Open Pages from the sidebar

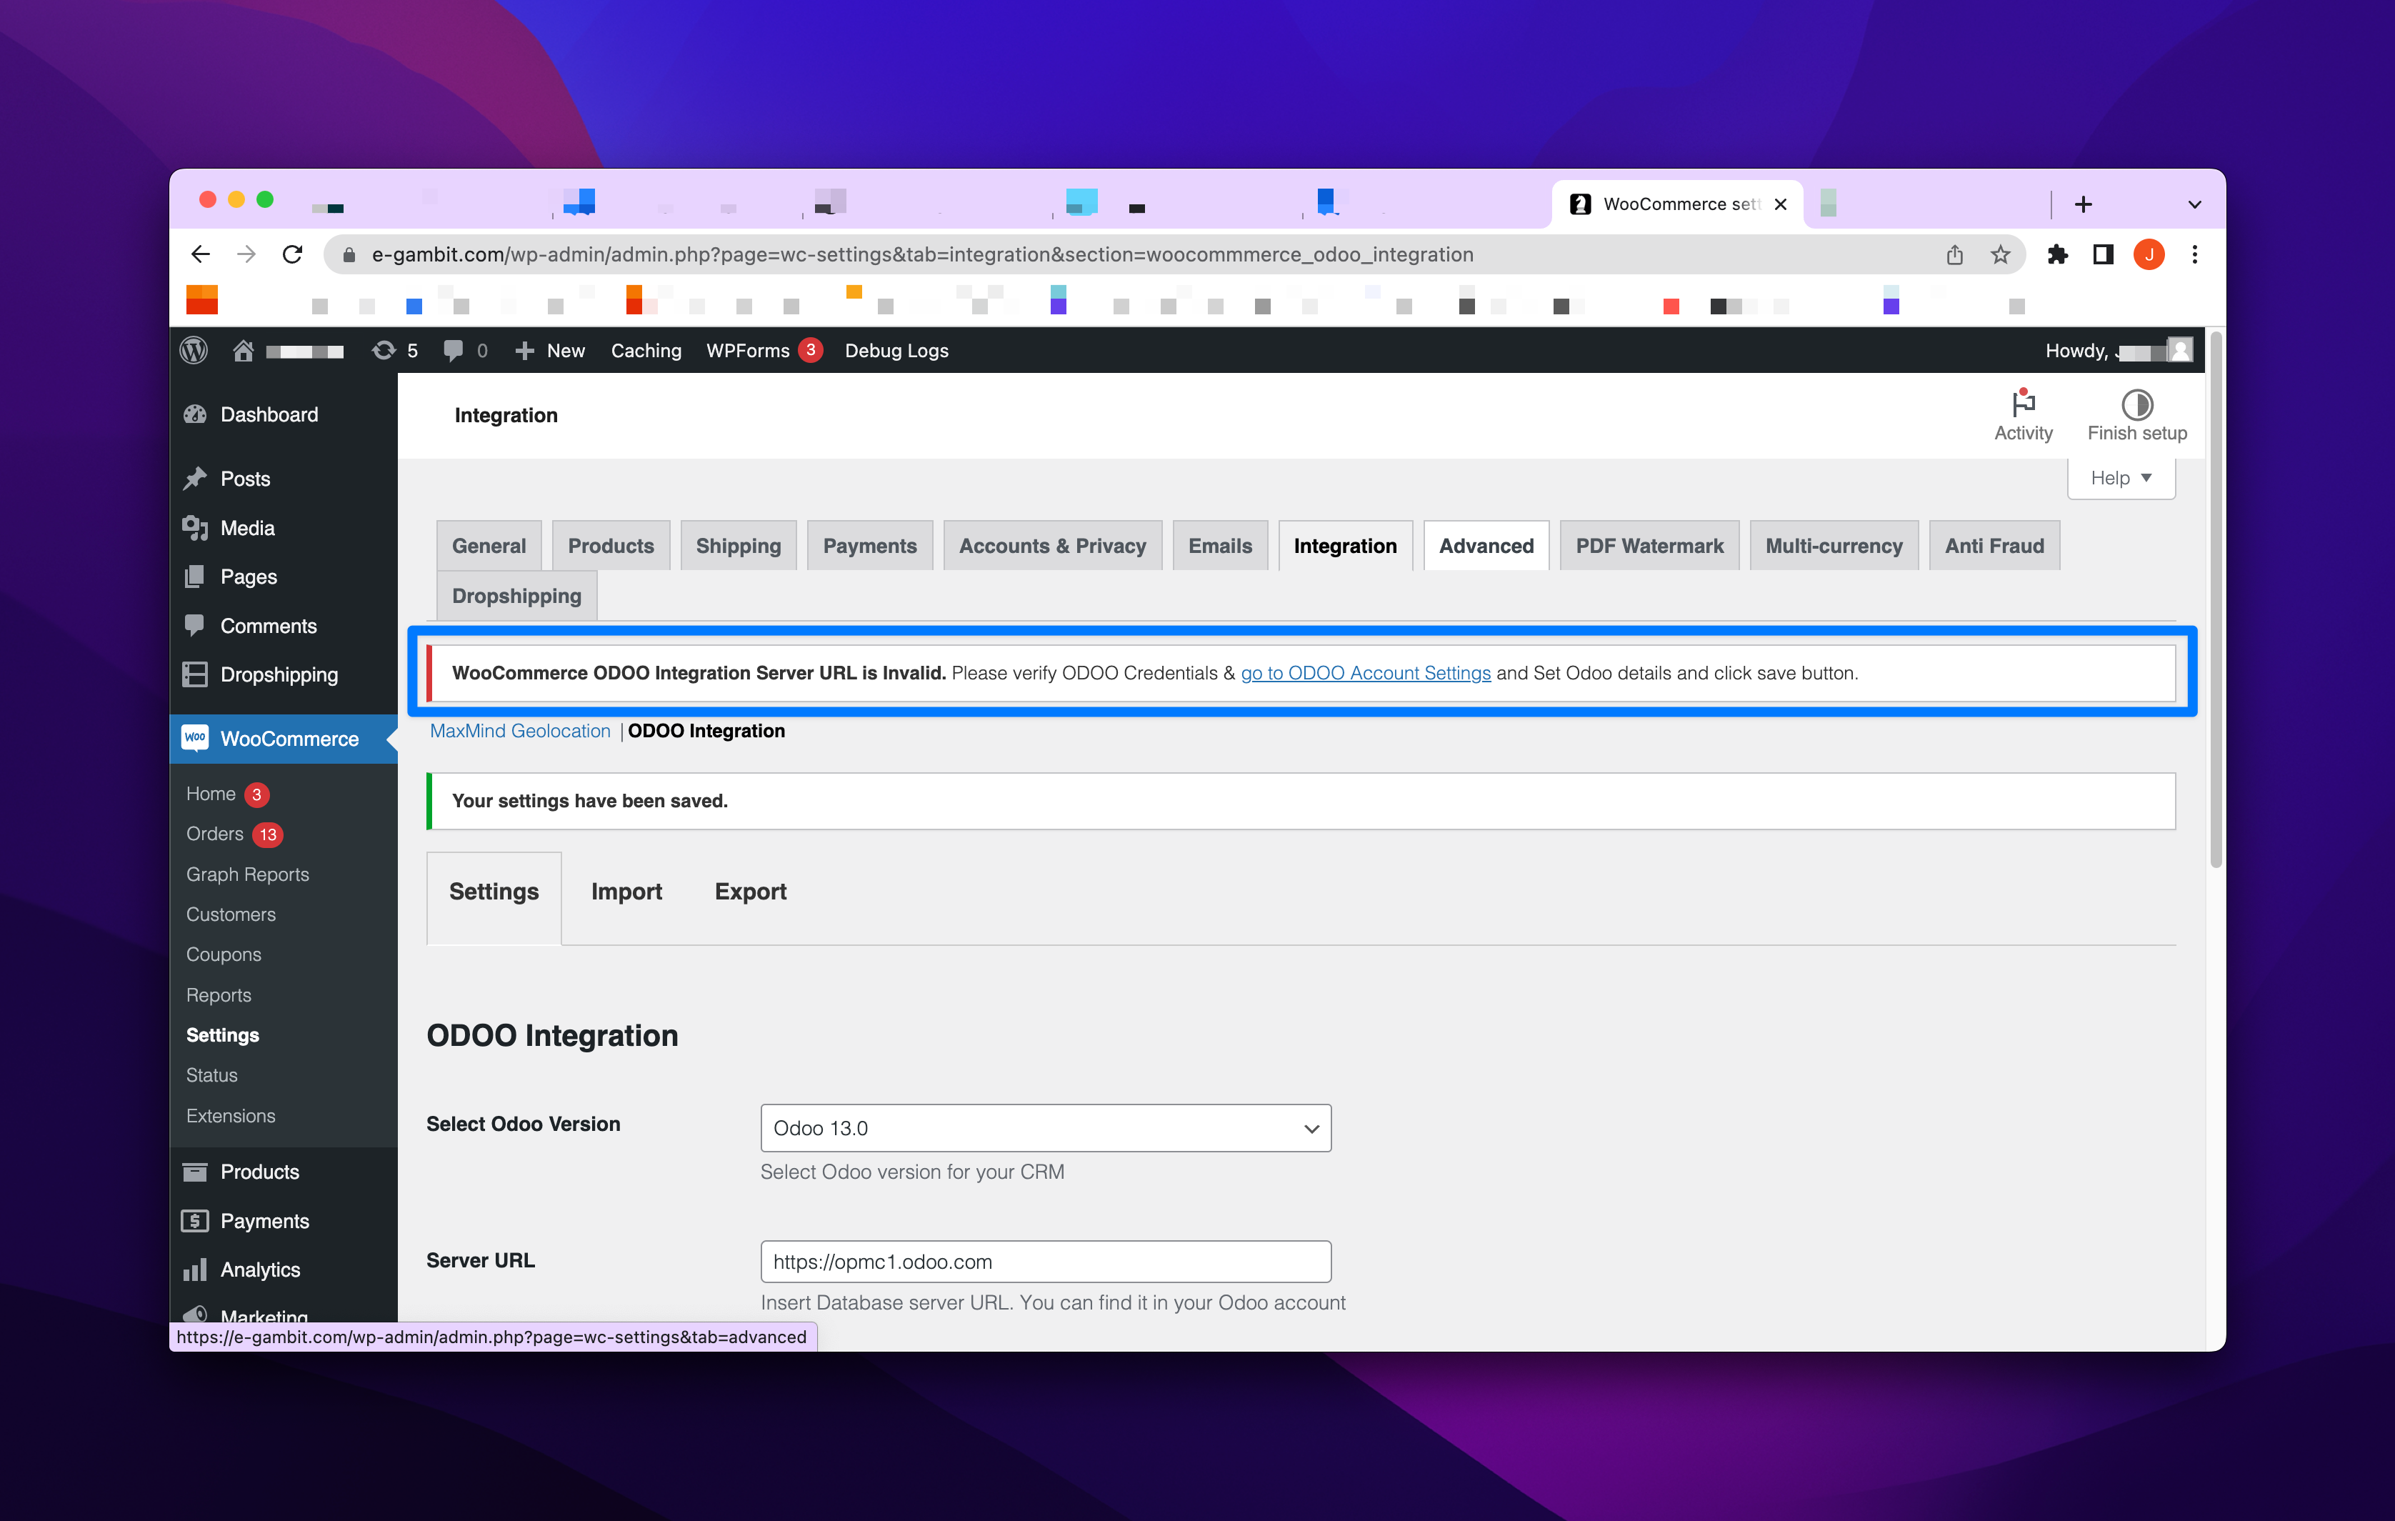click(x=248, y=577)
